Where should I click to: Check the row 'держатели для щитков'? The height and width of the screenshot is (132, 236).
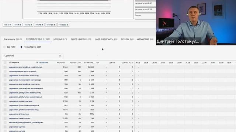pos(5,114)
